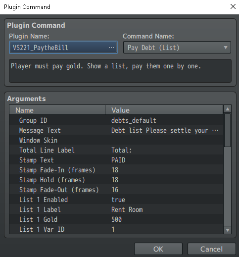Click the Stamp Fade-Out value 16
This screenshot has height=257, width=239.
[x=115, y=190]
